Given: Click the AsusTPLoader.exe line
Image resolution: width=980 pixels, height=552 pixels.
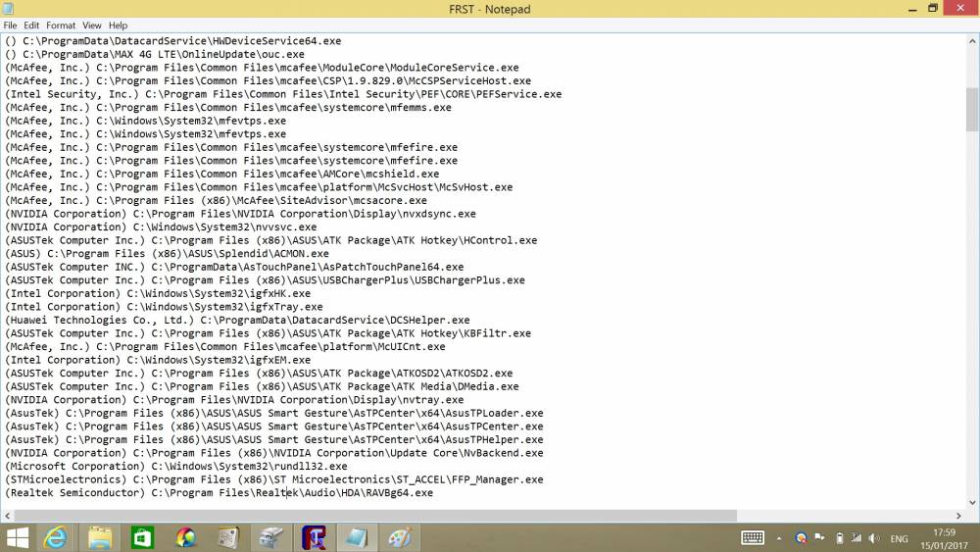Looking at the screenshot, I should (x=274, y=413).
